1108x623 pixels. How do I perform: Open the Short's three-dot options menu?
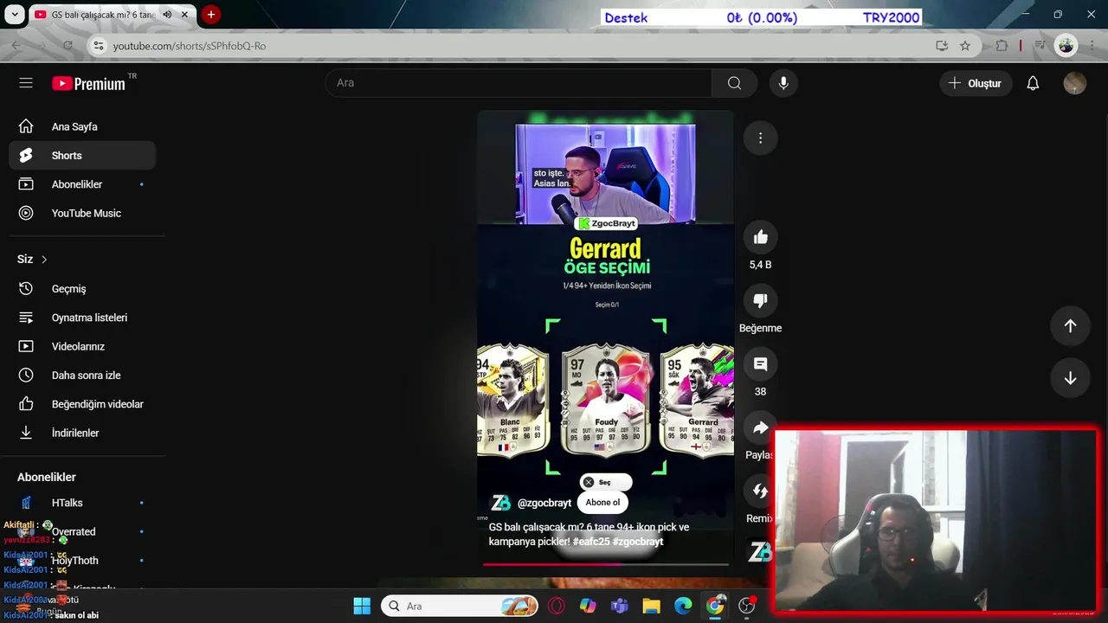tap(760, 138)
